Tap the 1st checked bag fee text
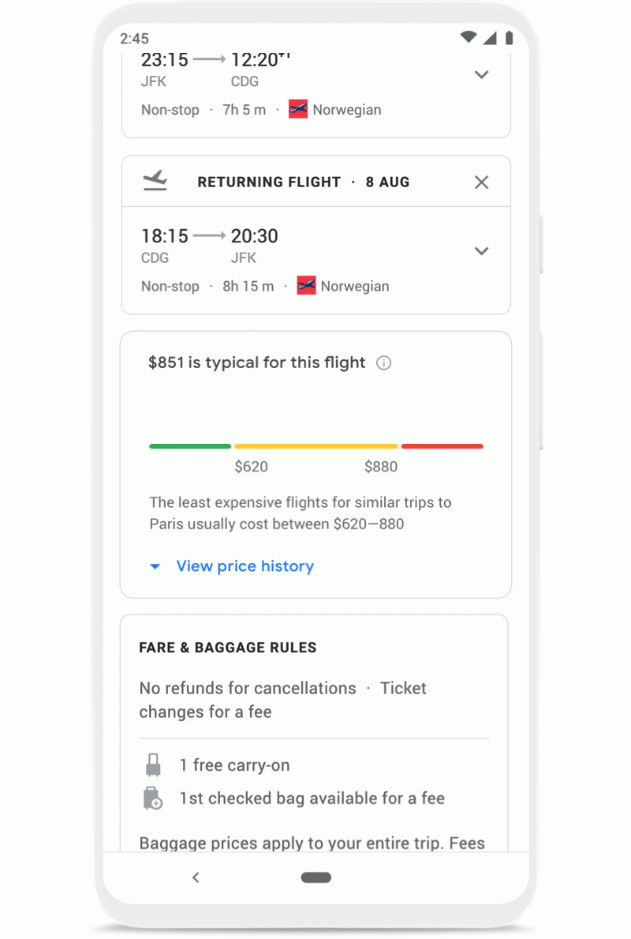The image size is (631, 939). coord(312,798)
